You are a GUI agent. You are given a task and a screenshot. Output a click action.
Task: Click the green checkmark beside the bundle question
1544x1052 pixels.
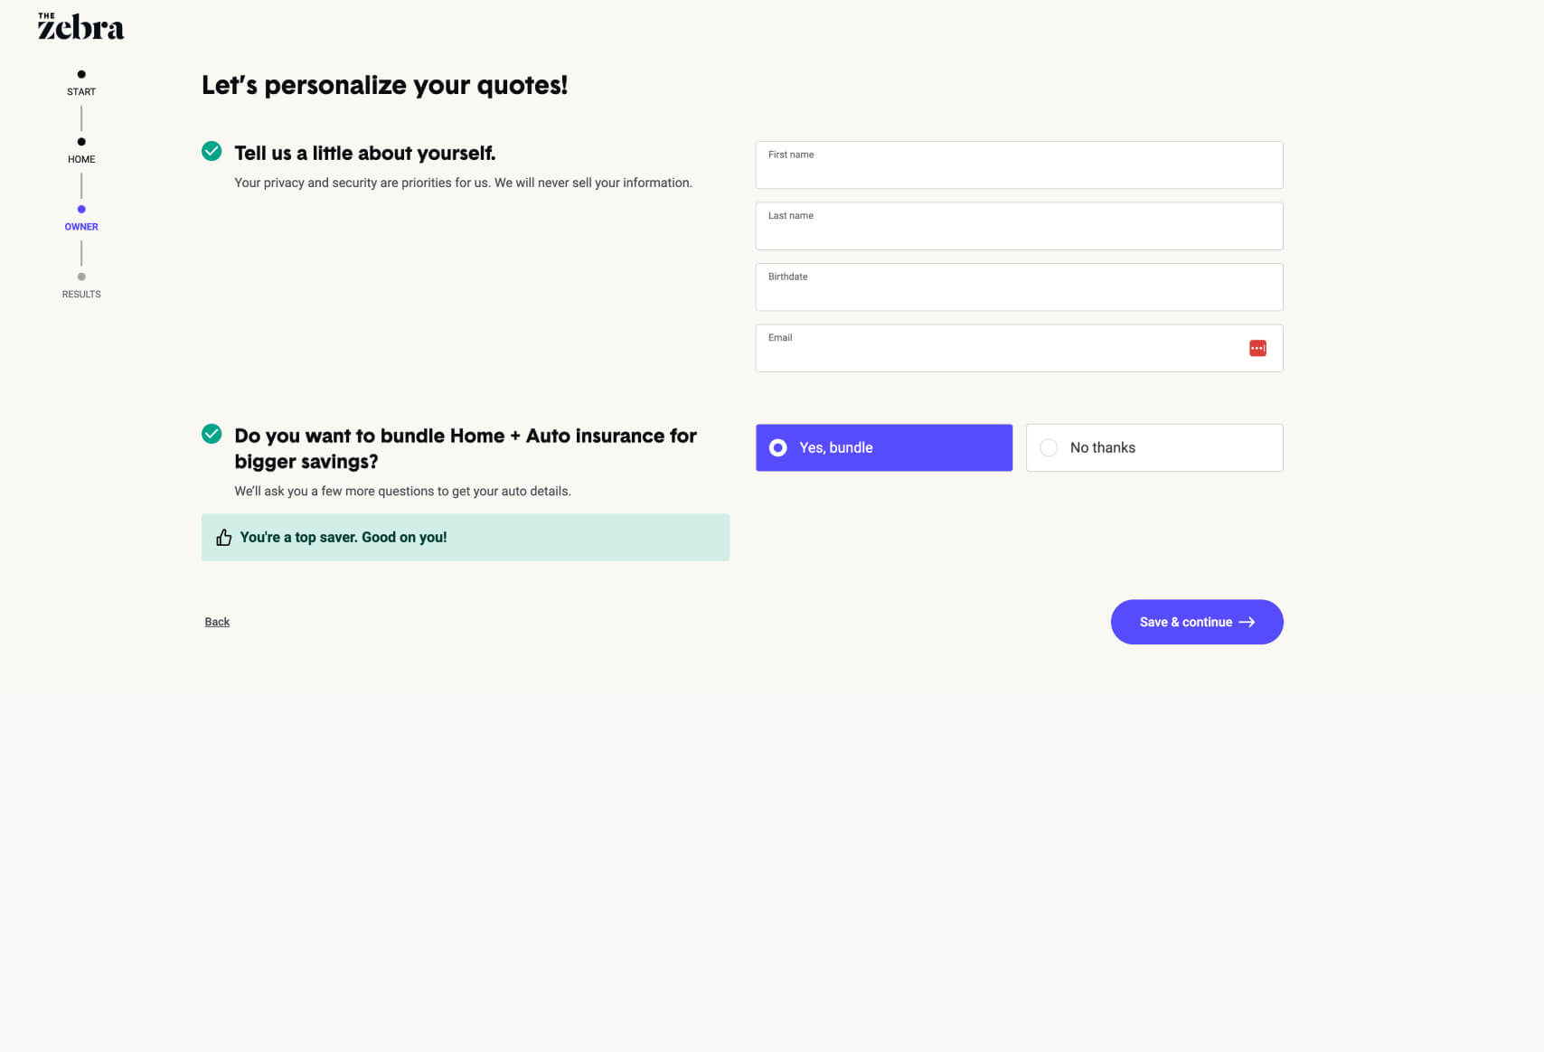click(212, 434)
